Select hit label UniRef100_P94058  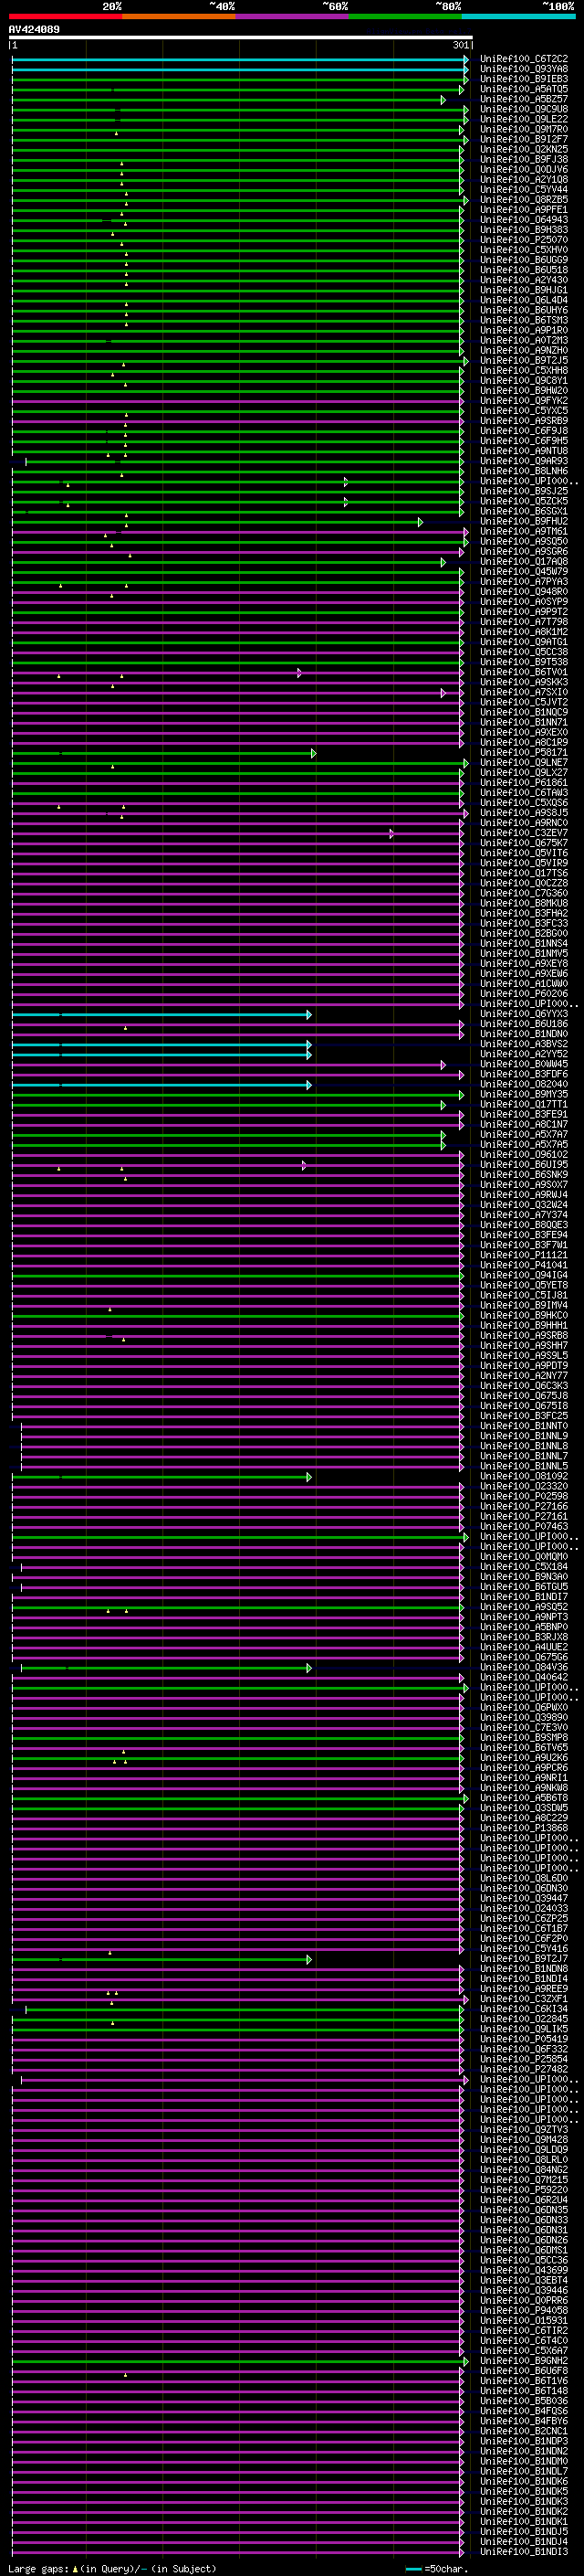[x=524, y=2311]
